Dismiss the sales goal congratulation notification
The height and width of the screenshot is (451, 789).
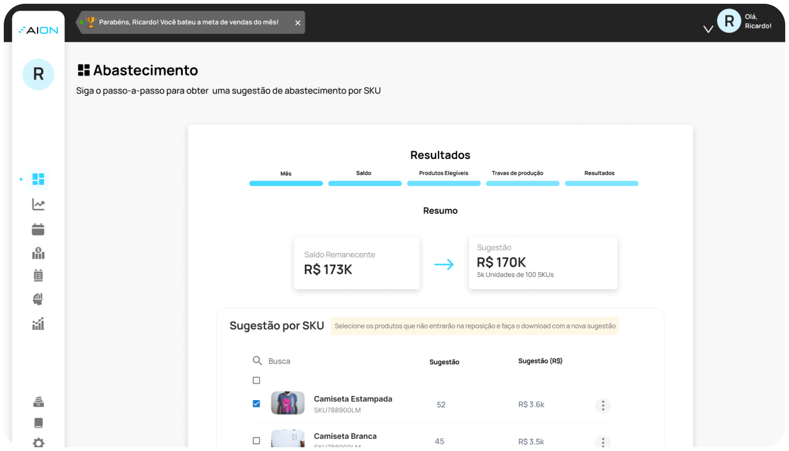298,23
